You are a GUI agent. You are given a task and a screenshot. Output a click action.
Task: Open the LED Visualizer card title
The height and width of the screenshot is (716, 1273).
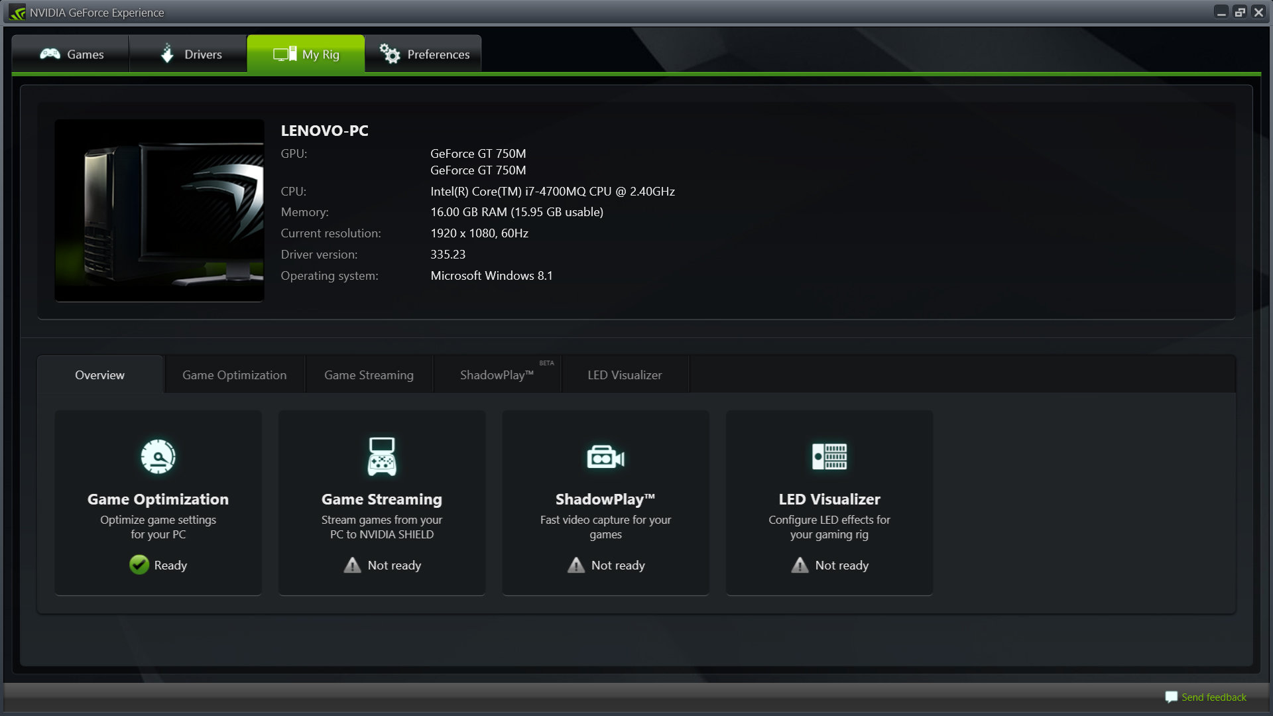tap(829, 499)
